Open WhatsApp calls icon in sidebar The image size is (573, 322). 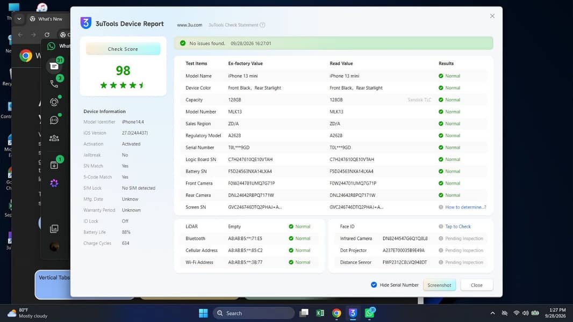[x=54, y=84]
